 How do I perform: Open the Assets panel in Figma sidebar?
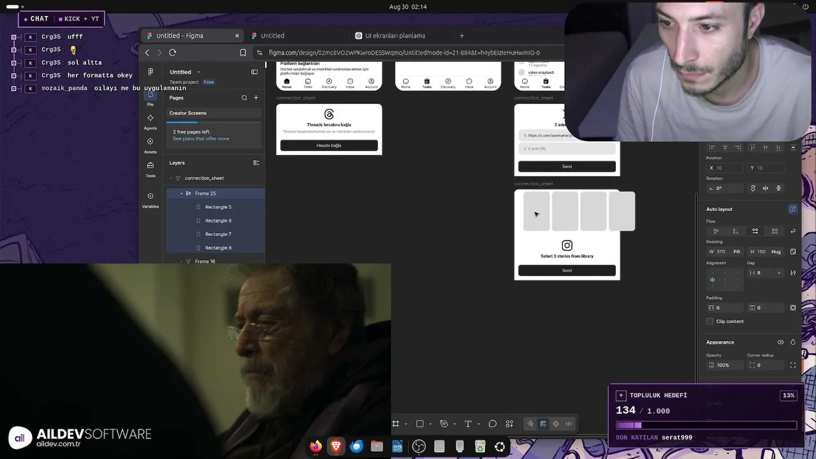click(150, 145)
